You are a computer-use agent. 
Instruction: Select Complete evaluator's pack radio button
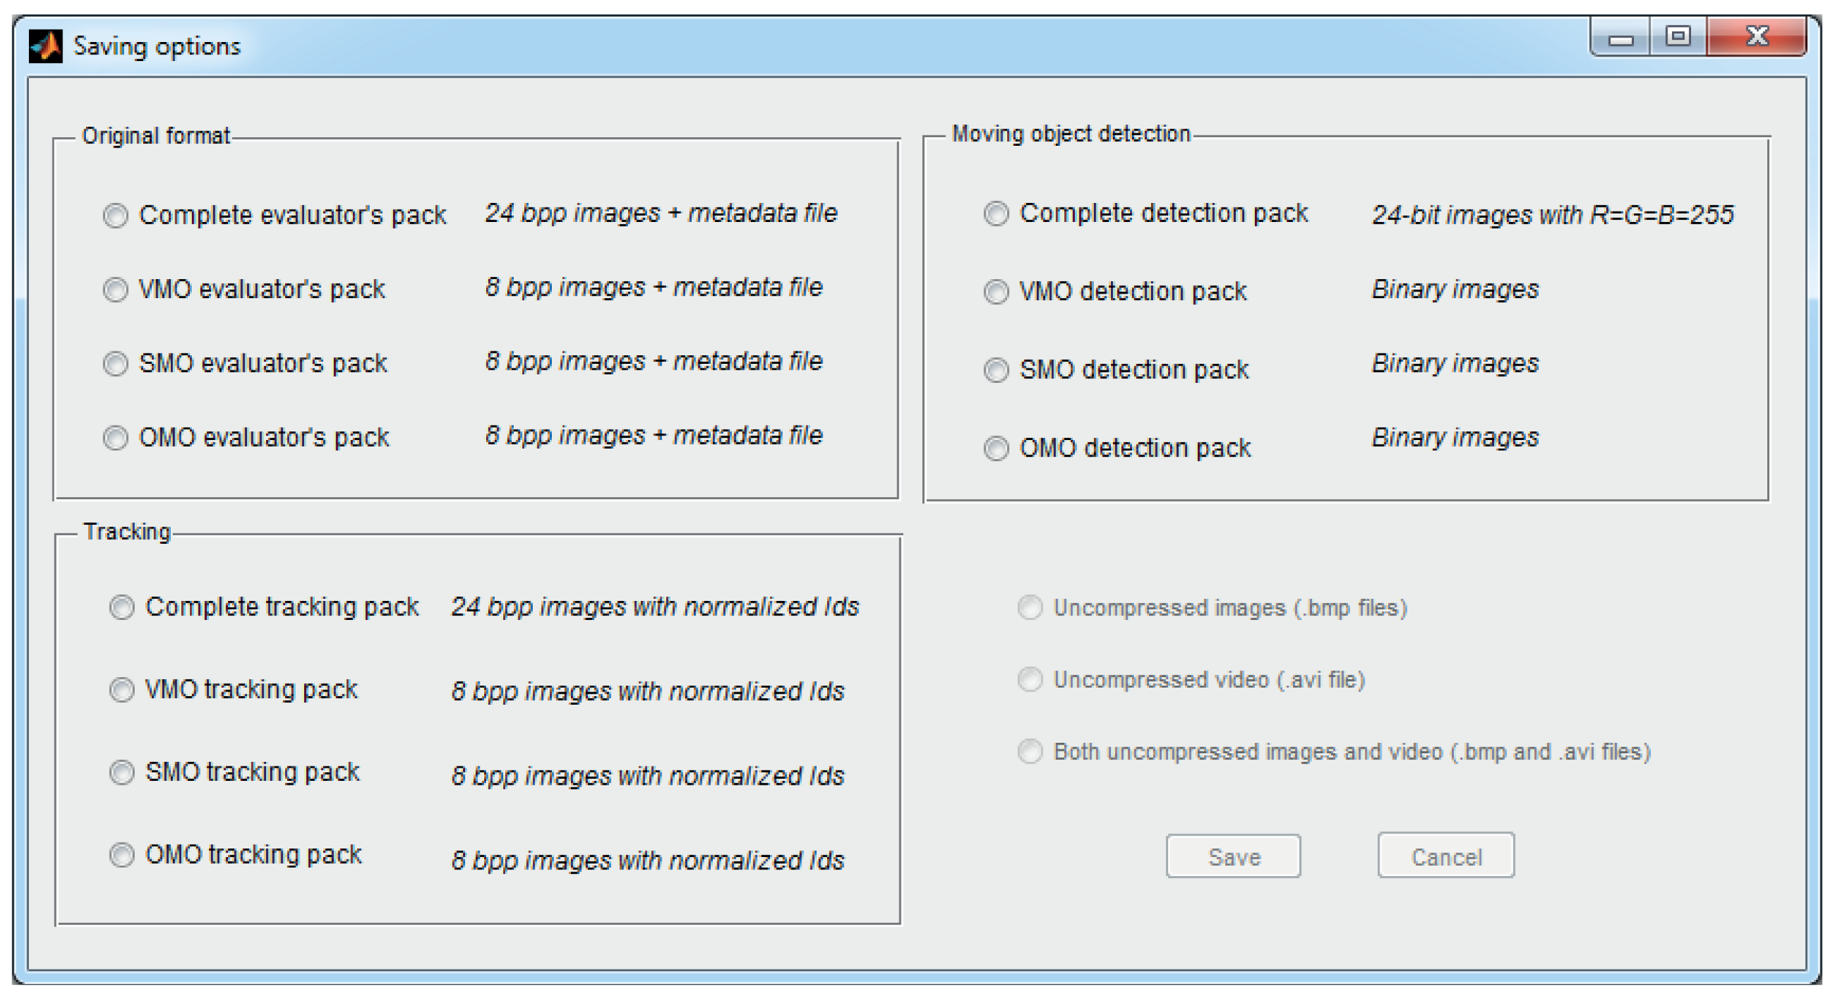pyautogui.click(x=115, y=215)
